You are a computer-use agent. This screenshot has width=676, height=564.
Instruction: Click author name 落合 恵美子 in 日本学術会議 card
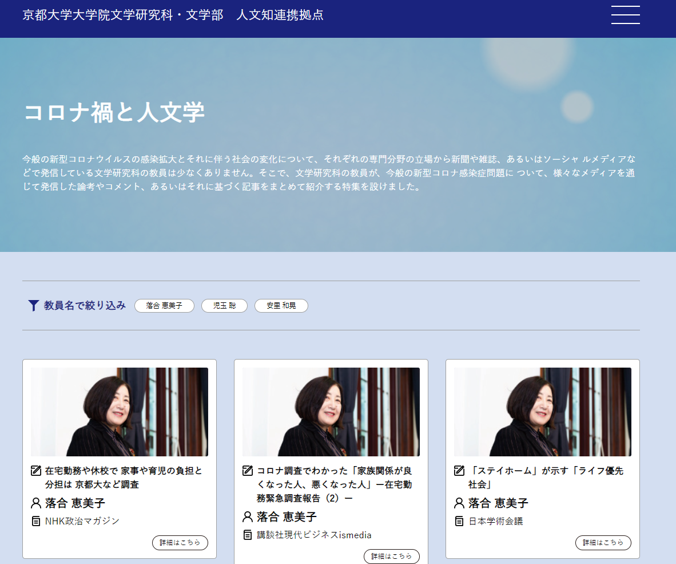pos(498,503)
